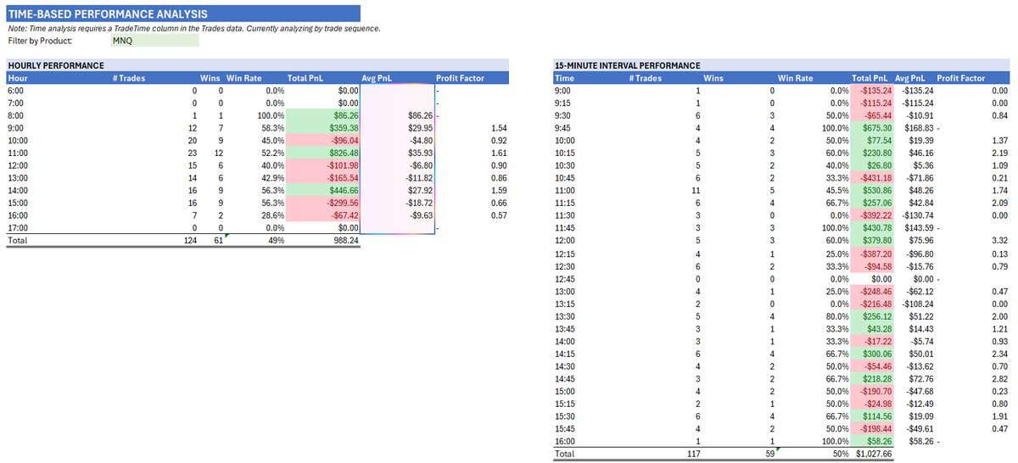Click the -$165.54 PnL cell
This screenshot has width=1018, height=463.
323,178
